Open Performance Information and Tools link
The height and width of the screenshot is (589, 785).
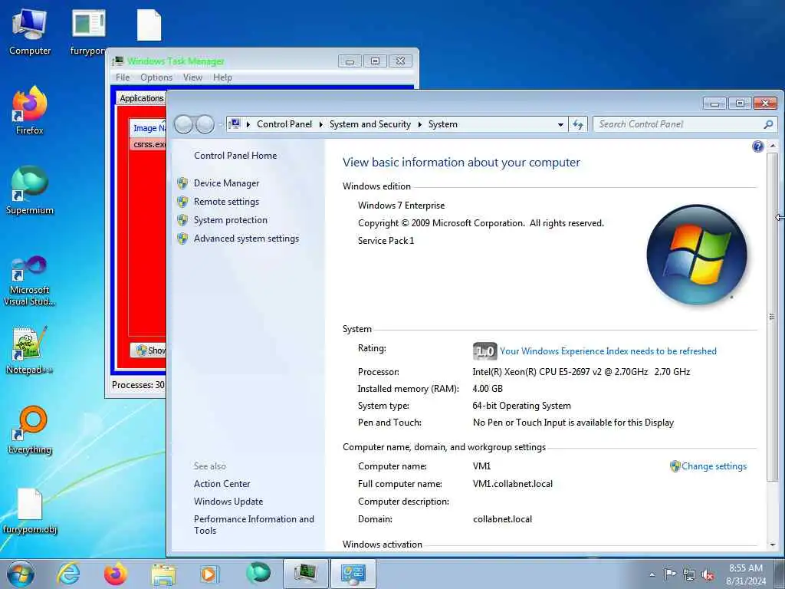point(254,525)
